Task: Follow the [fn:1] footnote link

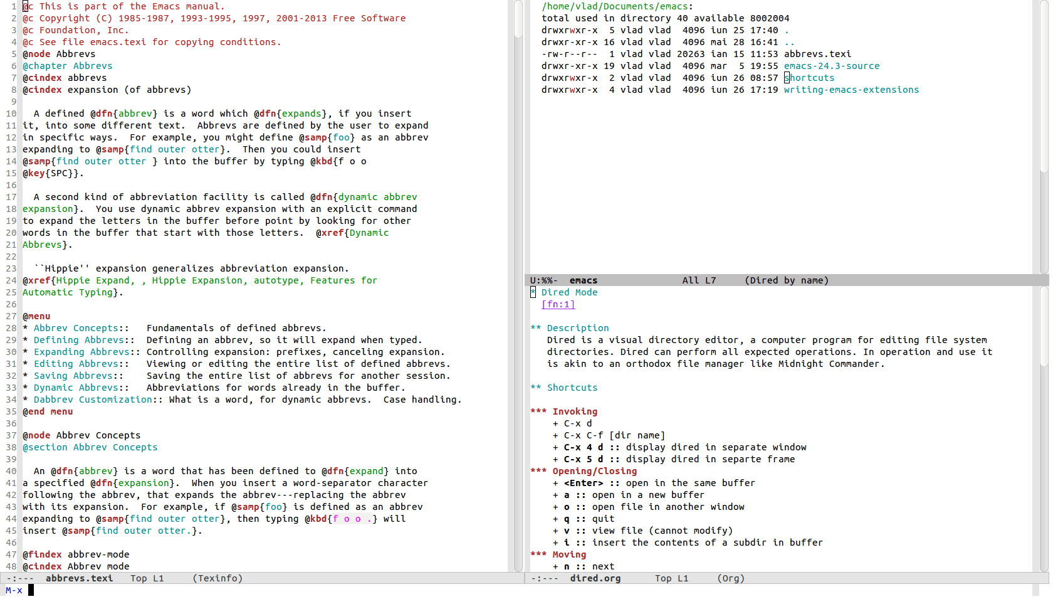Action: pos(558,304)
